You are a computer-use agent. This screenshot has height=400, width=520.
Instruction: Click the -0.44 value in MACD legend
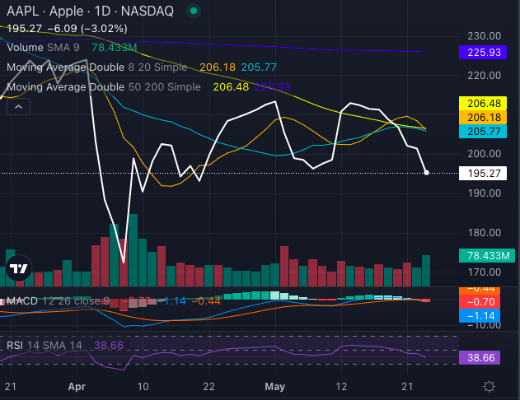click(x=206, y=301)
